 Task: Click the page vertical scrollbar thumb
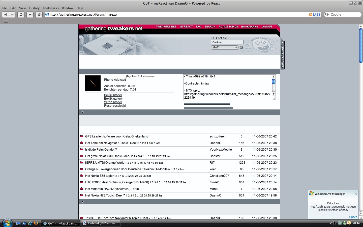[x=361, y=45]
